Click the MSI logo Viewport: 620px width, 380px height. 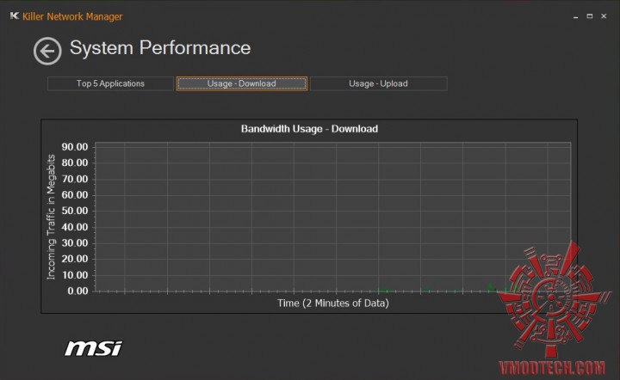tap(93, 348)
